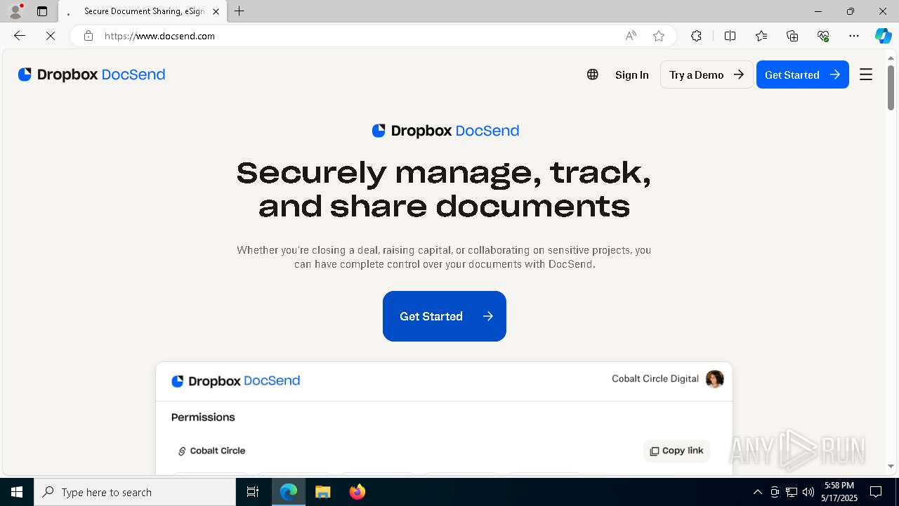The image size is (899, 506).
Task: Open browser Collections
Action: [x=792, y=36]
